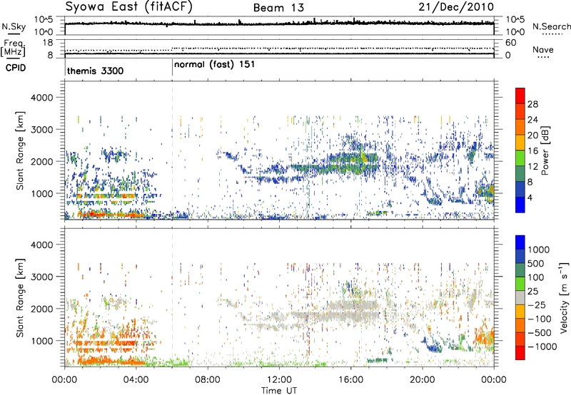Click the red top segment of Power colorbar

tap(520, 94)
